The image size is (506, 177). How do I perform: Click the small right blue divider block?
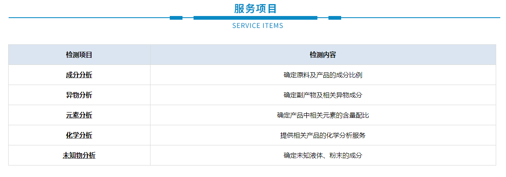[x=335, y=18]
